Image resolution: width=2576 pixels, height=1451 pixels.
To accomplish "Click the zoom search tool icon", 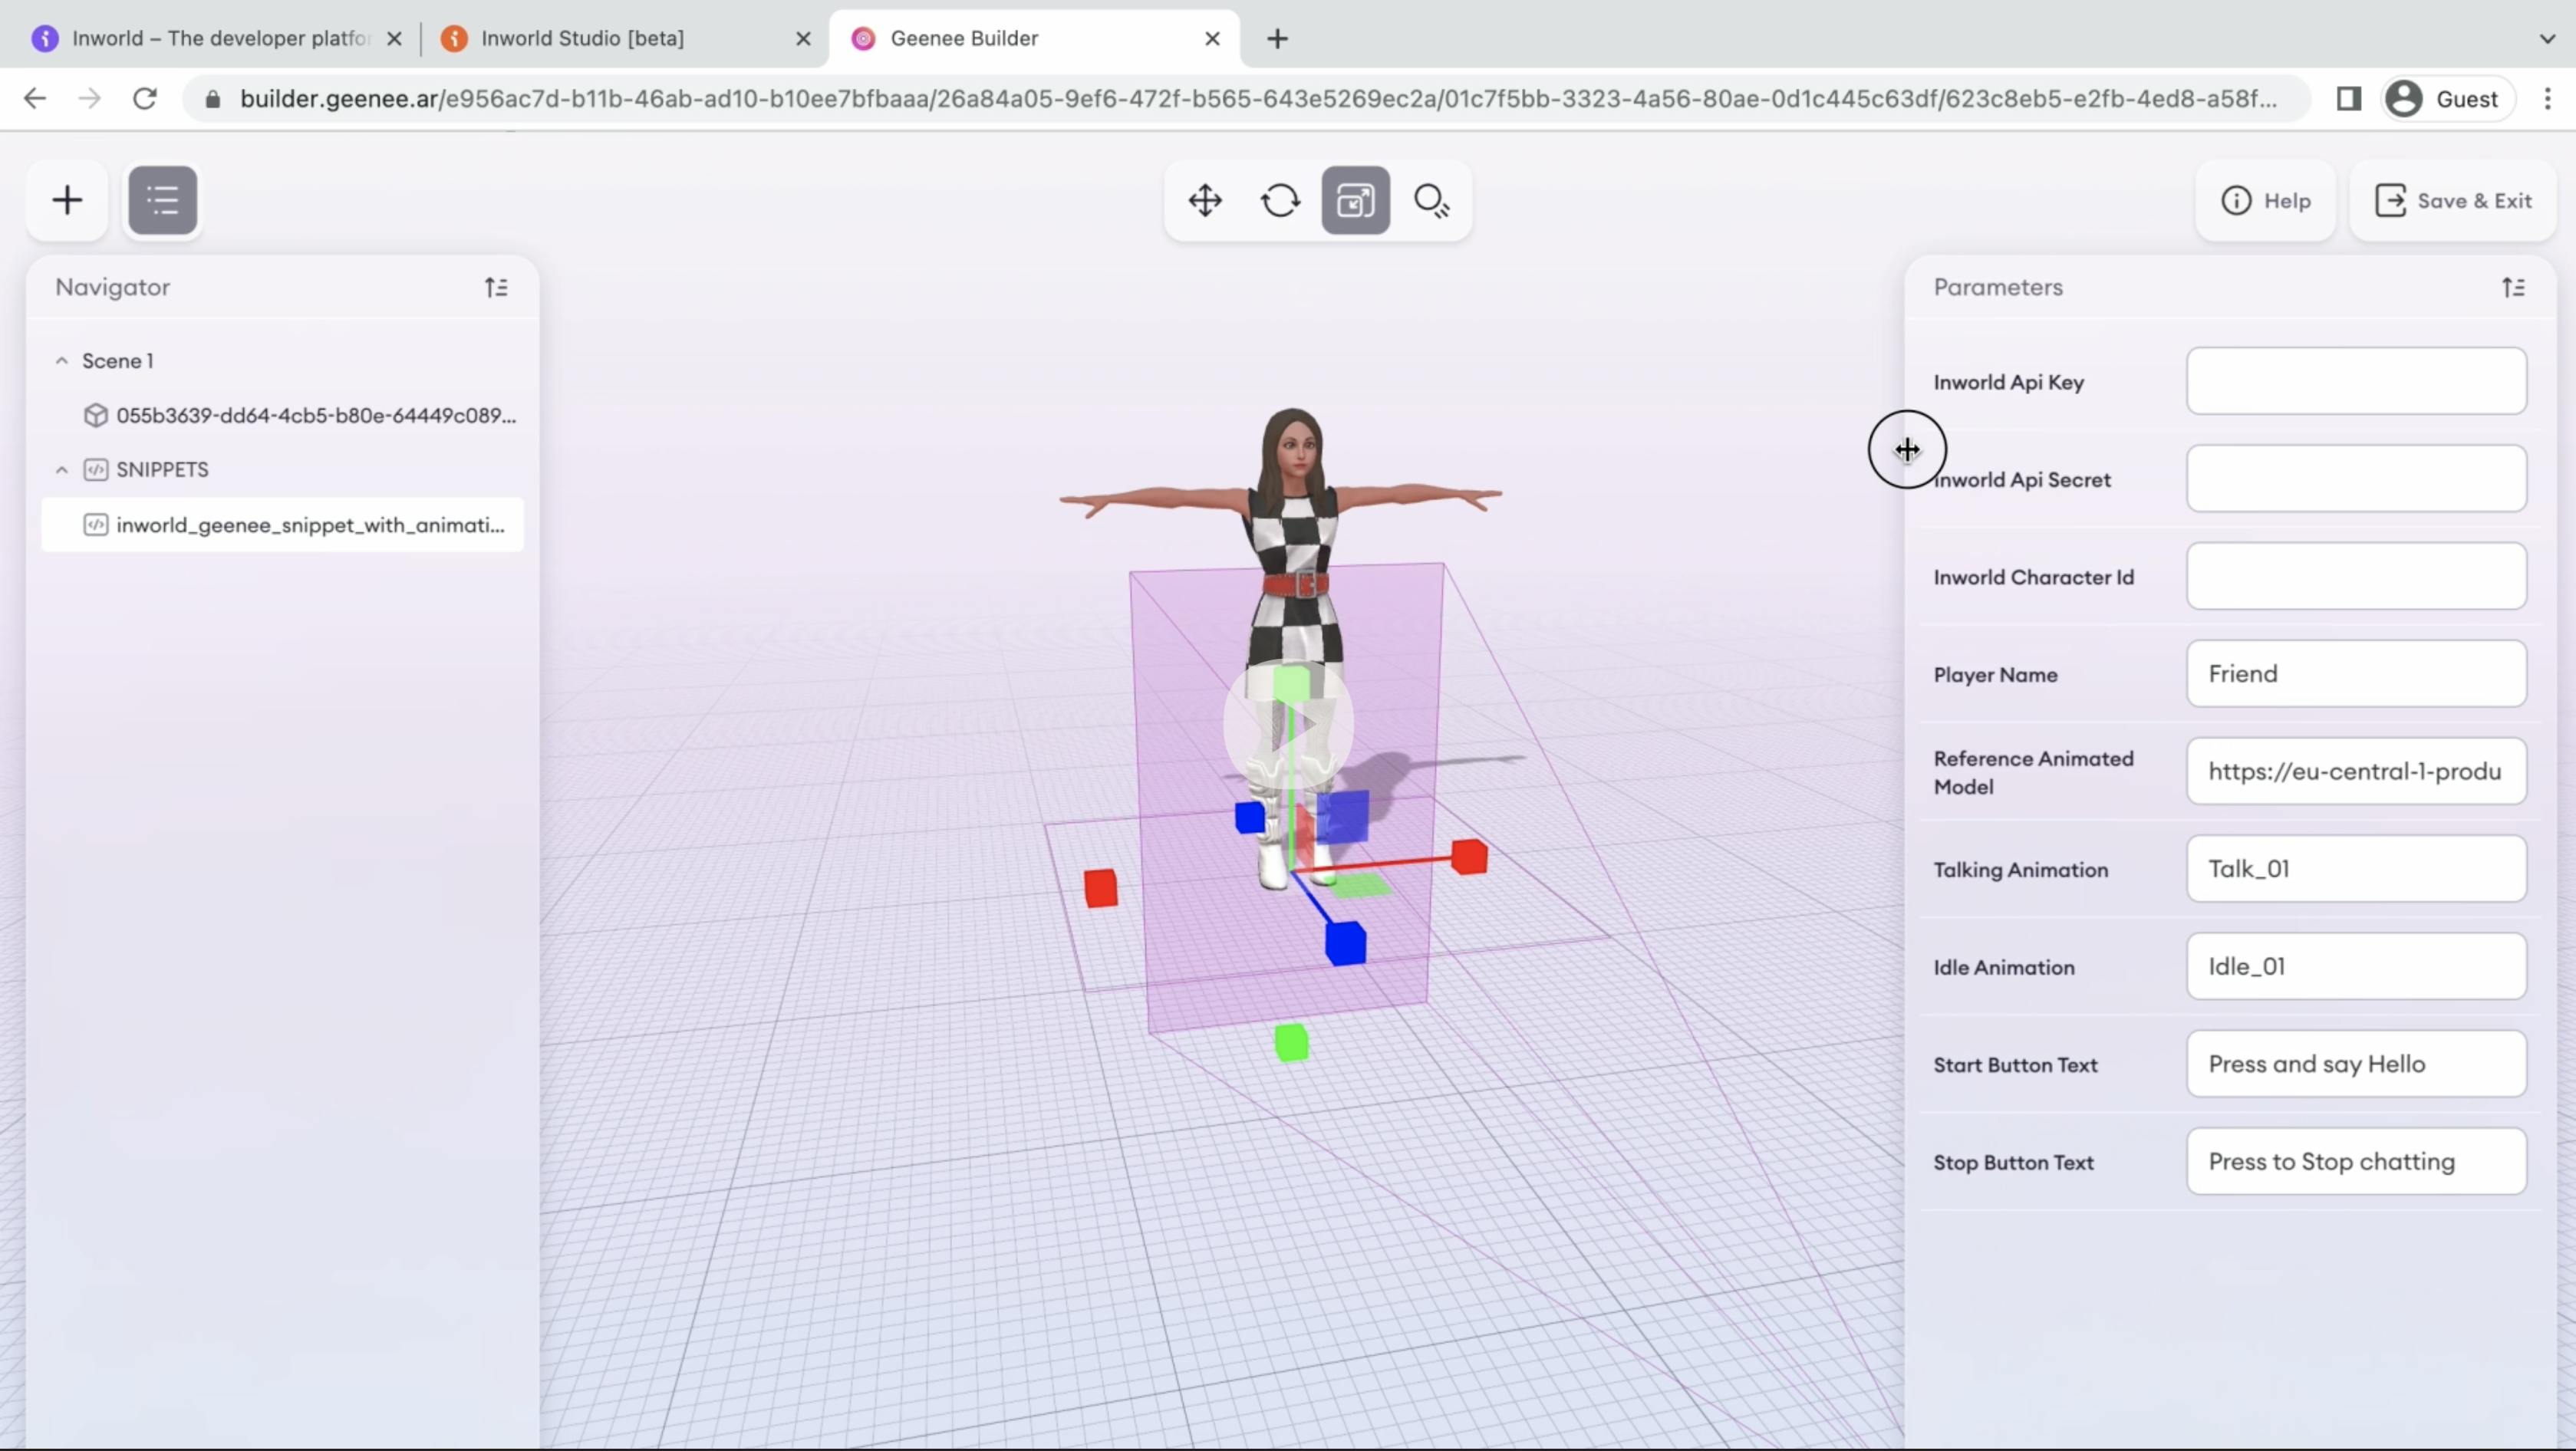I will tap(1431, 200).
